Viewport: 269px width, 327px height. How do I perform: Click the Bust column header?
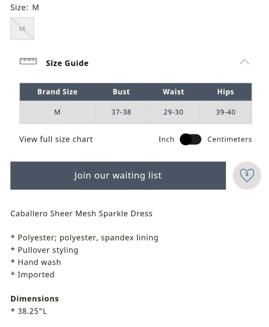pos(121,92)
